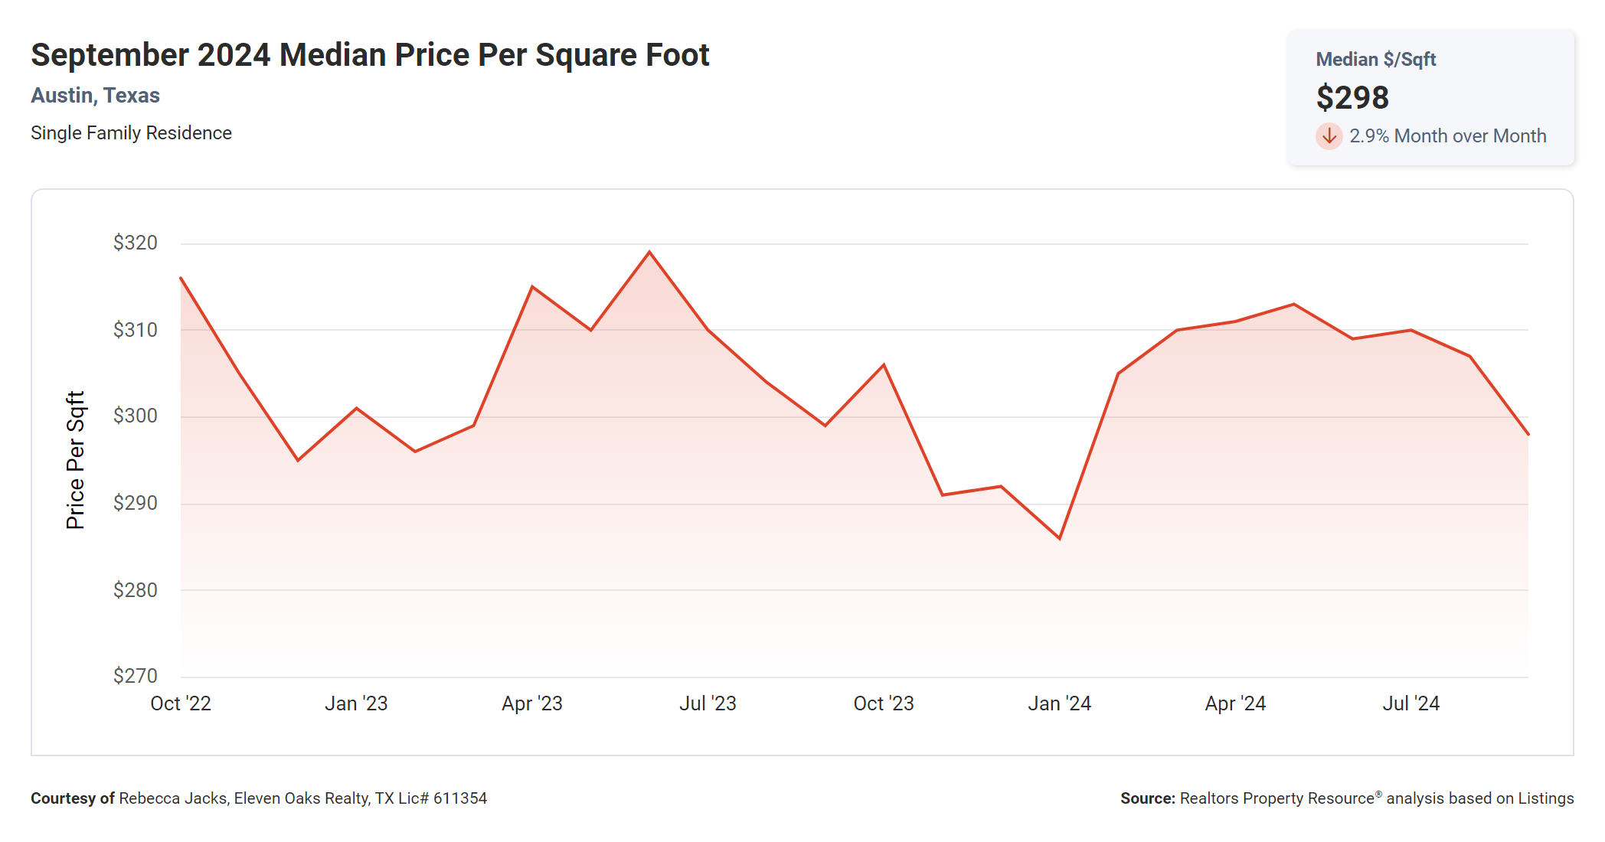Click the $298 median value
The height and width of the screenshot is (842, 1605).
pyautogui.click(x=1352, y=98)
